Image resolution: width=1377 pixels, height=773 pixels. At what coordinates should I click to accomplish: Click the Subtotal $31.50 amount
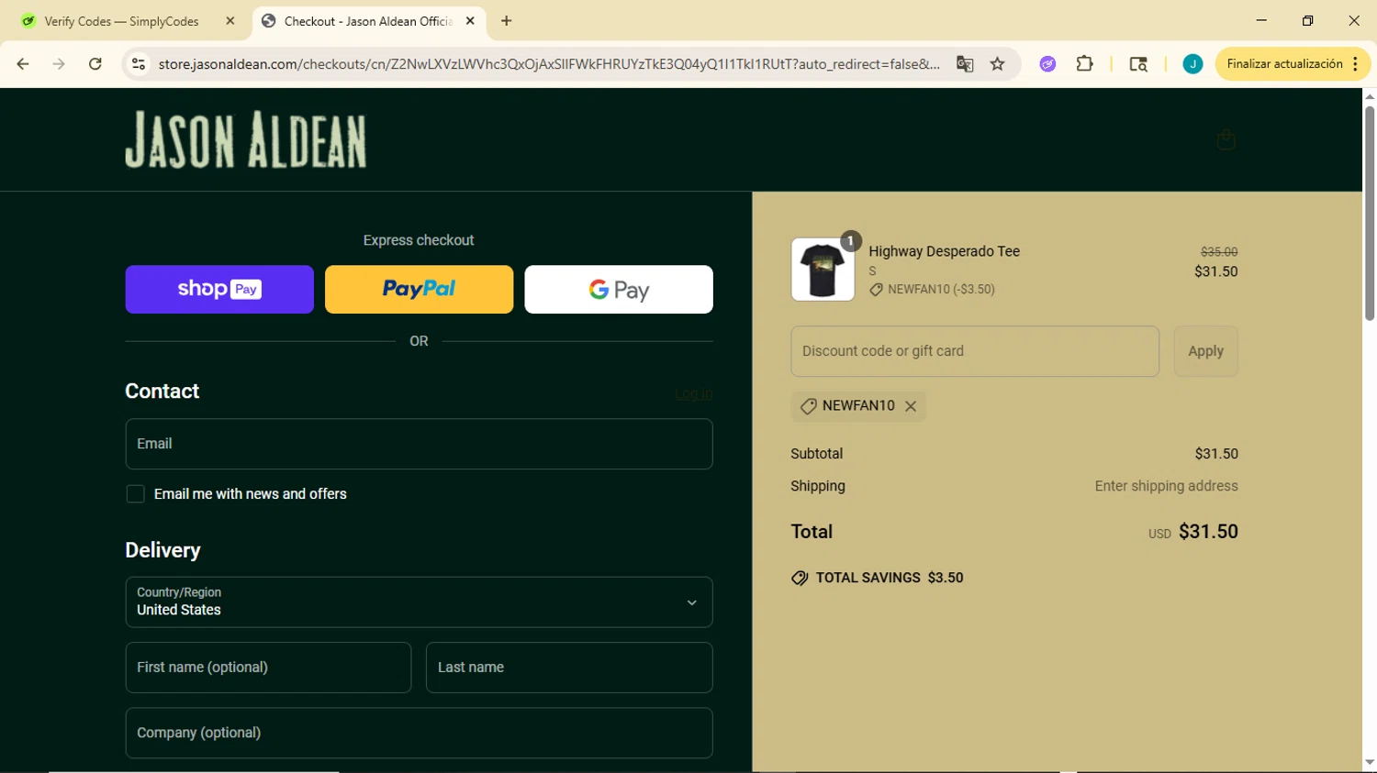pos(1216,454)
